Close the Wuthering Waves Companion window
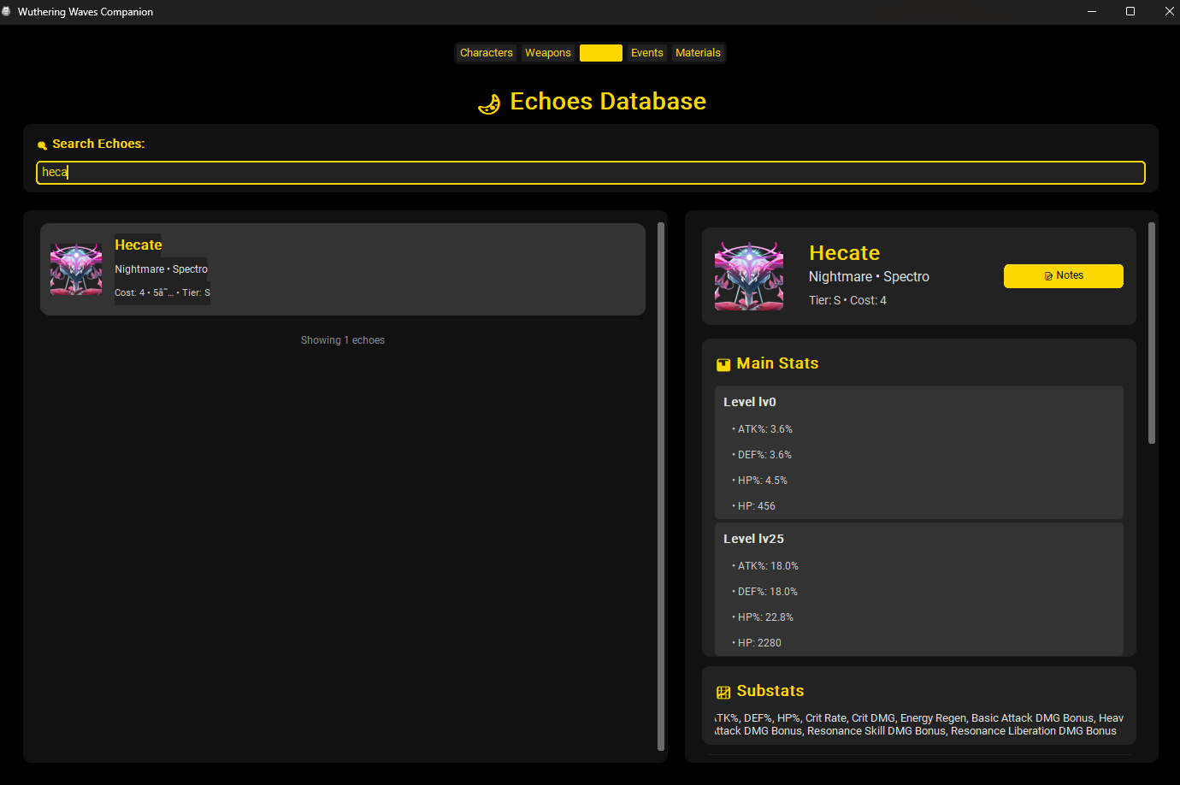Image resolution: width=1180 pixels, height=785 pixels. tap(1168, 11)
